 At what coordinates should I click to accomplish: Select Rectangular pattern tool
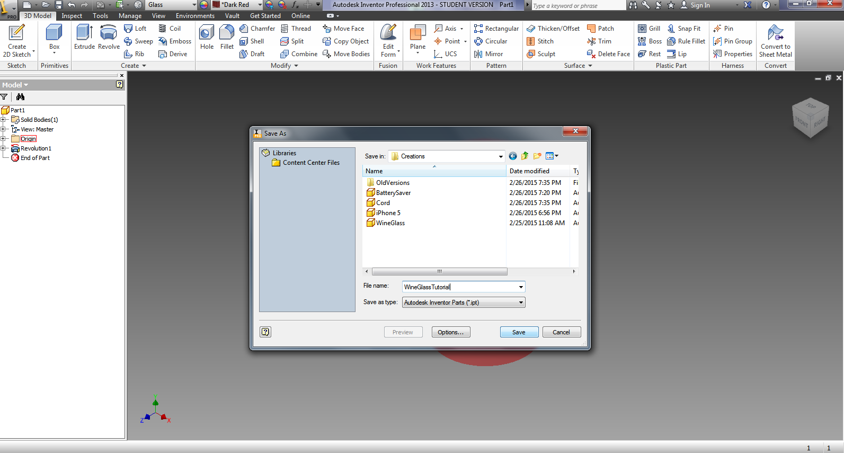pyautogui.click(x=496, y=29)
